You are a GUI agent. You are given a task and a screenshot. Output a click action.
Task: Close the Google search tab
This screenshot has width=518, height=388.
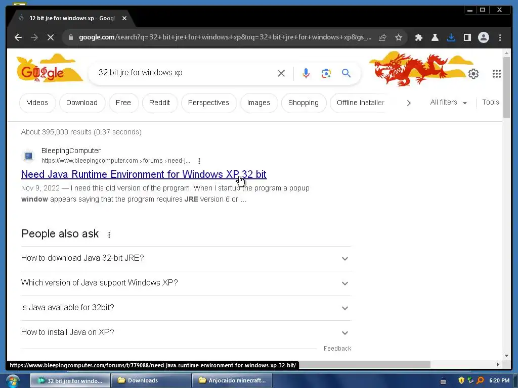pos(124,19)
